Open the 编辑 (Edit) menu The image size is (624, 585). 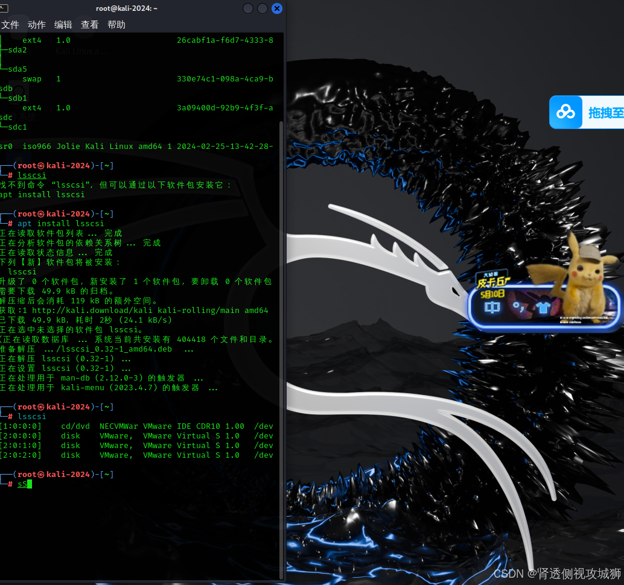click(x=63, y=25)
